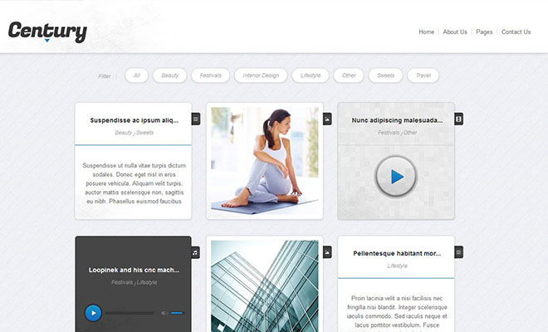Open the About Us page
548x332 pixels.
click(x=455, y=32)
